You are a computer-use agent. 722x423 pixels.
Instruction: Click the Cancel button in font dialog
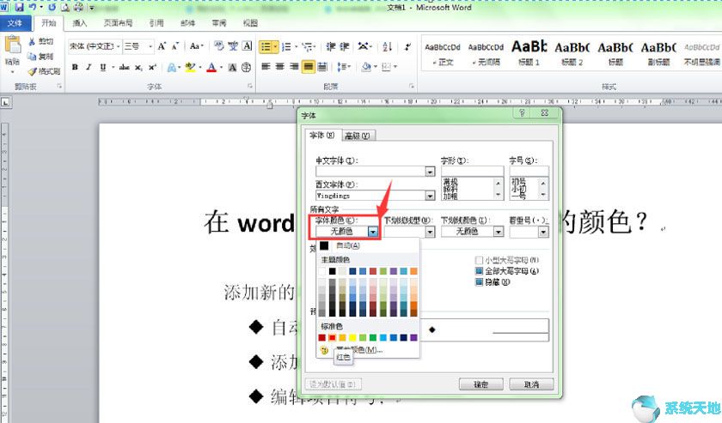point(531,384)
